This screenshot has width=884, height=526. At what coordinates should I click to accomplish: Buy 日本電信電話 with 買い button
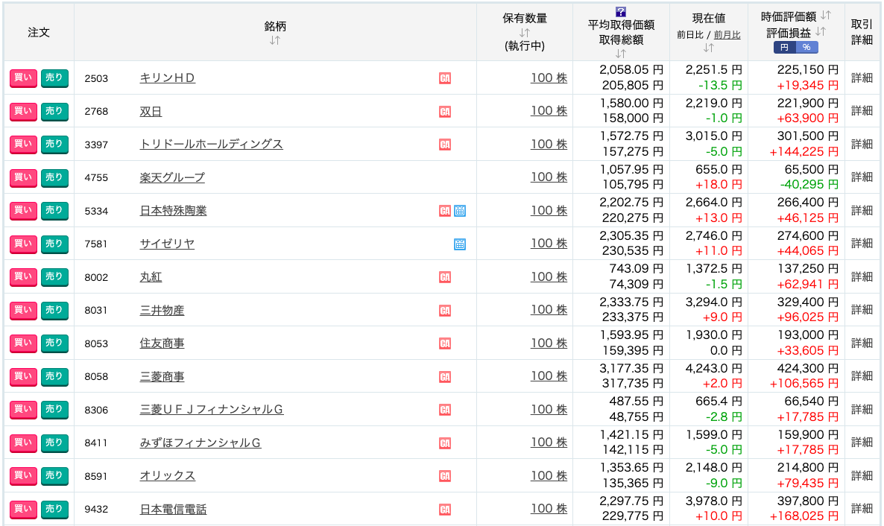tap(23, 510)
